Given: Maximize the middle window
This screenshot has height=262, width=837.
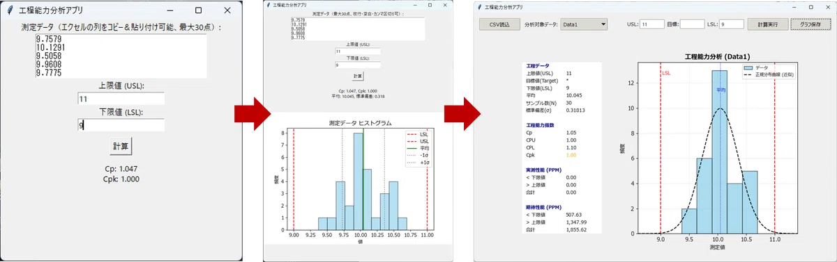Looking at the screenshot, I should coord(430,5).
